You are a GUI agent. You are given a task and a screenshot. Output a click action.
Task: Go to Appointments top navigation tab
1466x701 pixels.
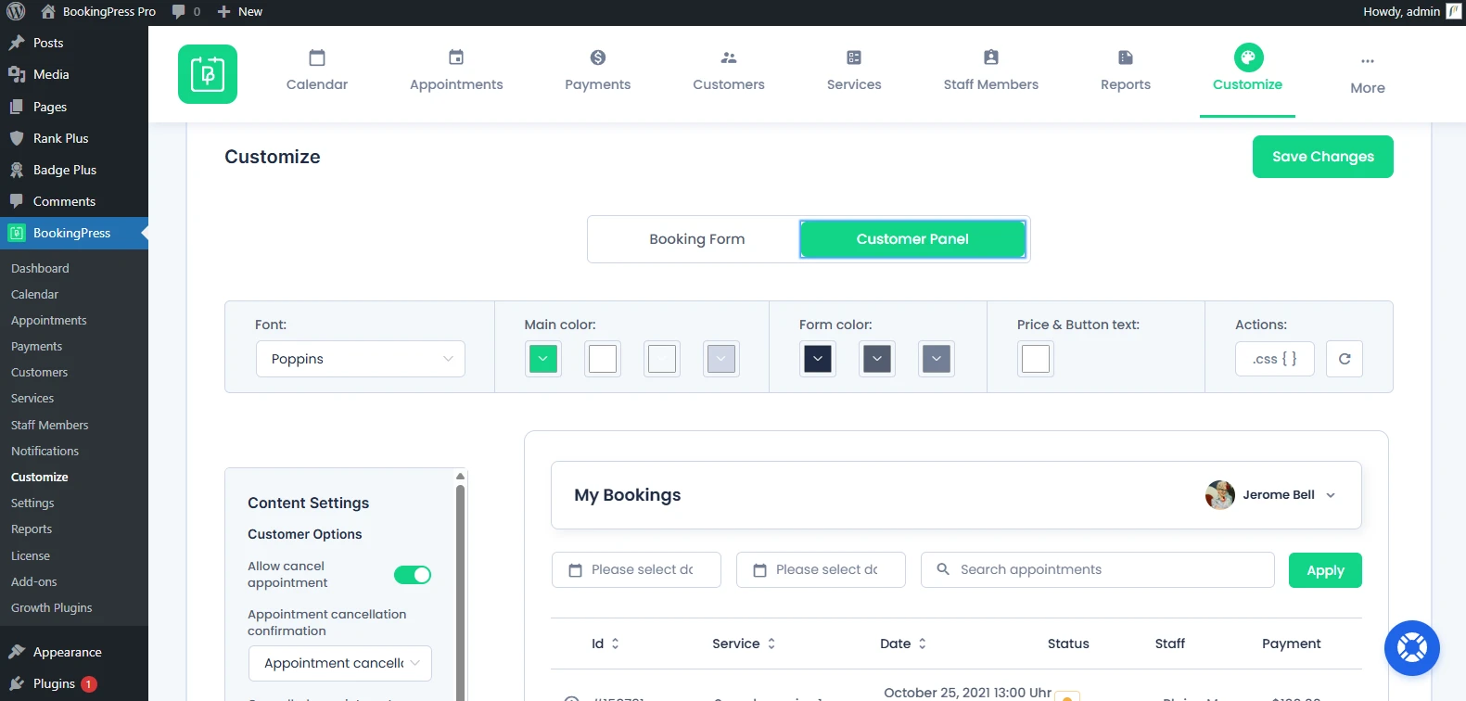[x=456, y=71]
